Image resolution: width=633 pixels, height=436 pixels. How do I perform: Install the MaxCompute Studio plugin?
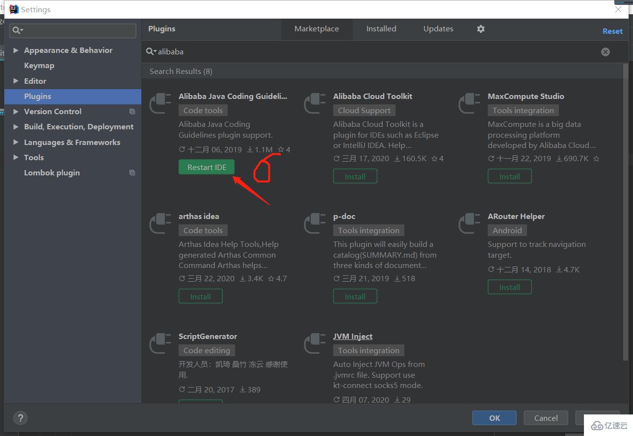coord(510,176)
